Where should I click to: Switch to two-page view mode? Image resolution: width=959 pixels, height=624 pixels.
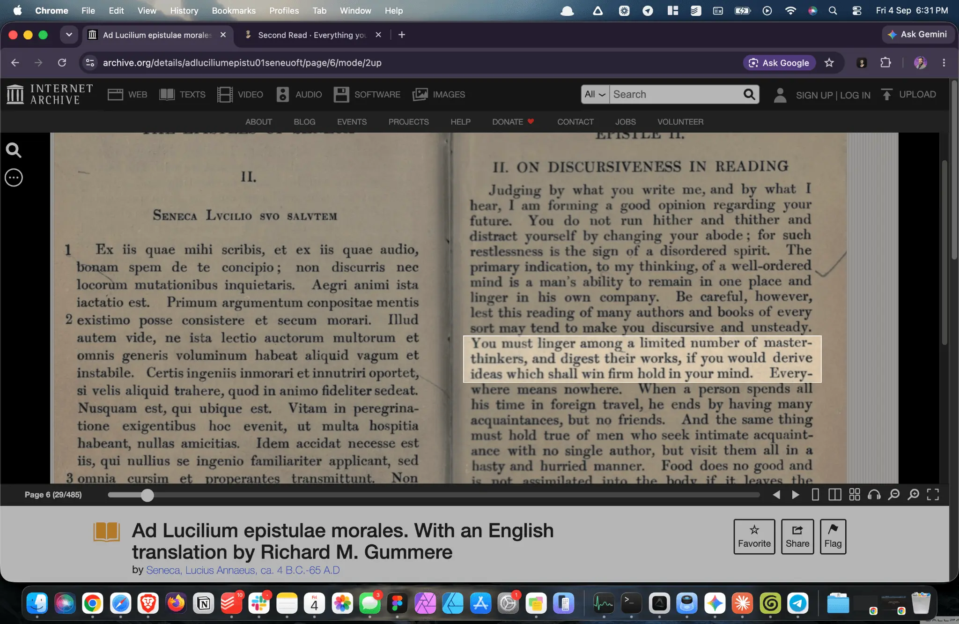835,495
